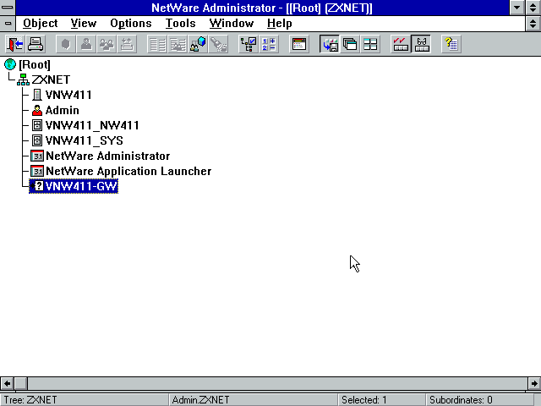Screen dimensions: 541x406
Task: Click the Print toolbar icon
Action: (x=36, y=44)
